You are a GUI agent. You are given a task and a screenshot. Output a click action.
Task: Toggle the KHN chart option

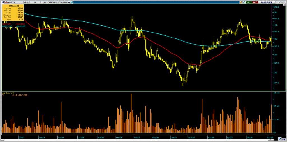(49, 2)
